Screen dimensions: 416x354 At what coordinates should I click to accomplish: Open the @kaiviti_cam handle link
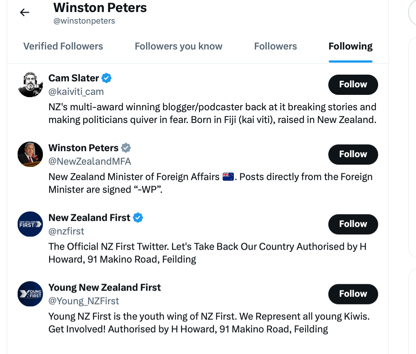[x=76, y=91]
